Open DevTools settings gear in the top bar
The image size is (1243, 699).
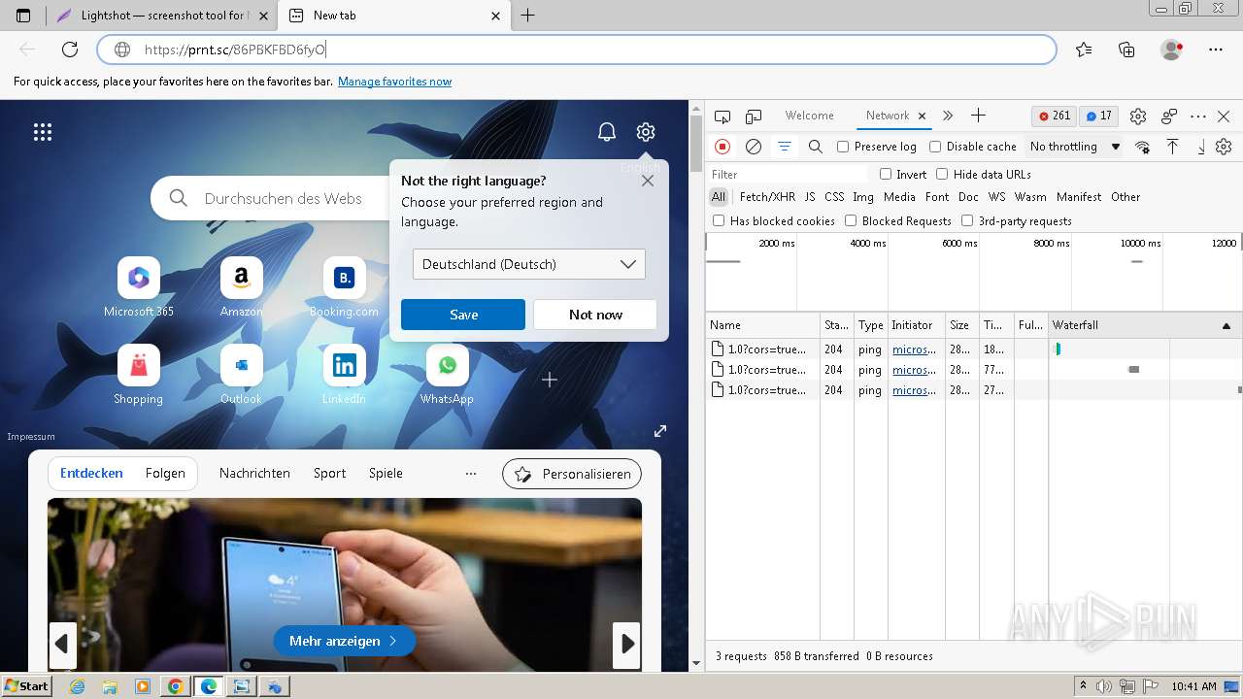click(1138, 116)
